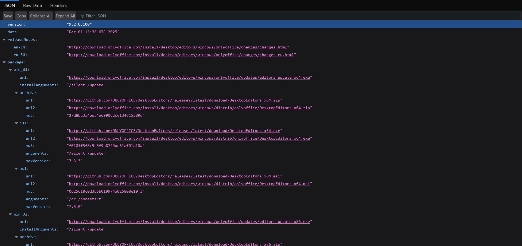
Task: Click the Filter JSON funnel icon
Action: 82,16
